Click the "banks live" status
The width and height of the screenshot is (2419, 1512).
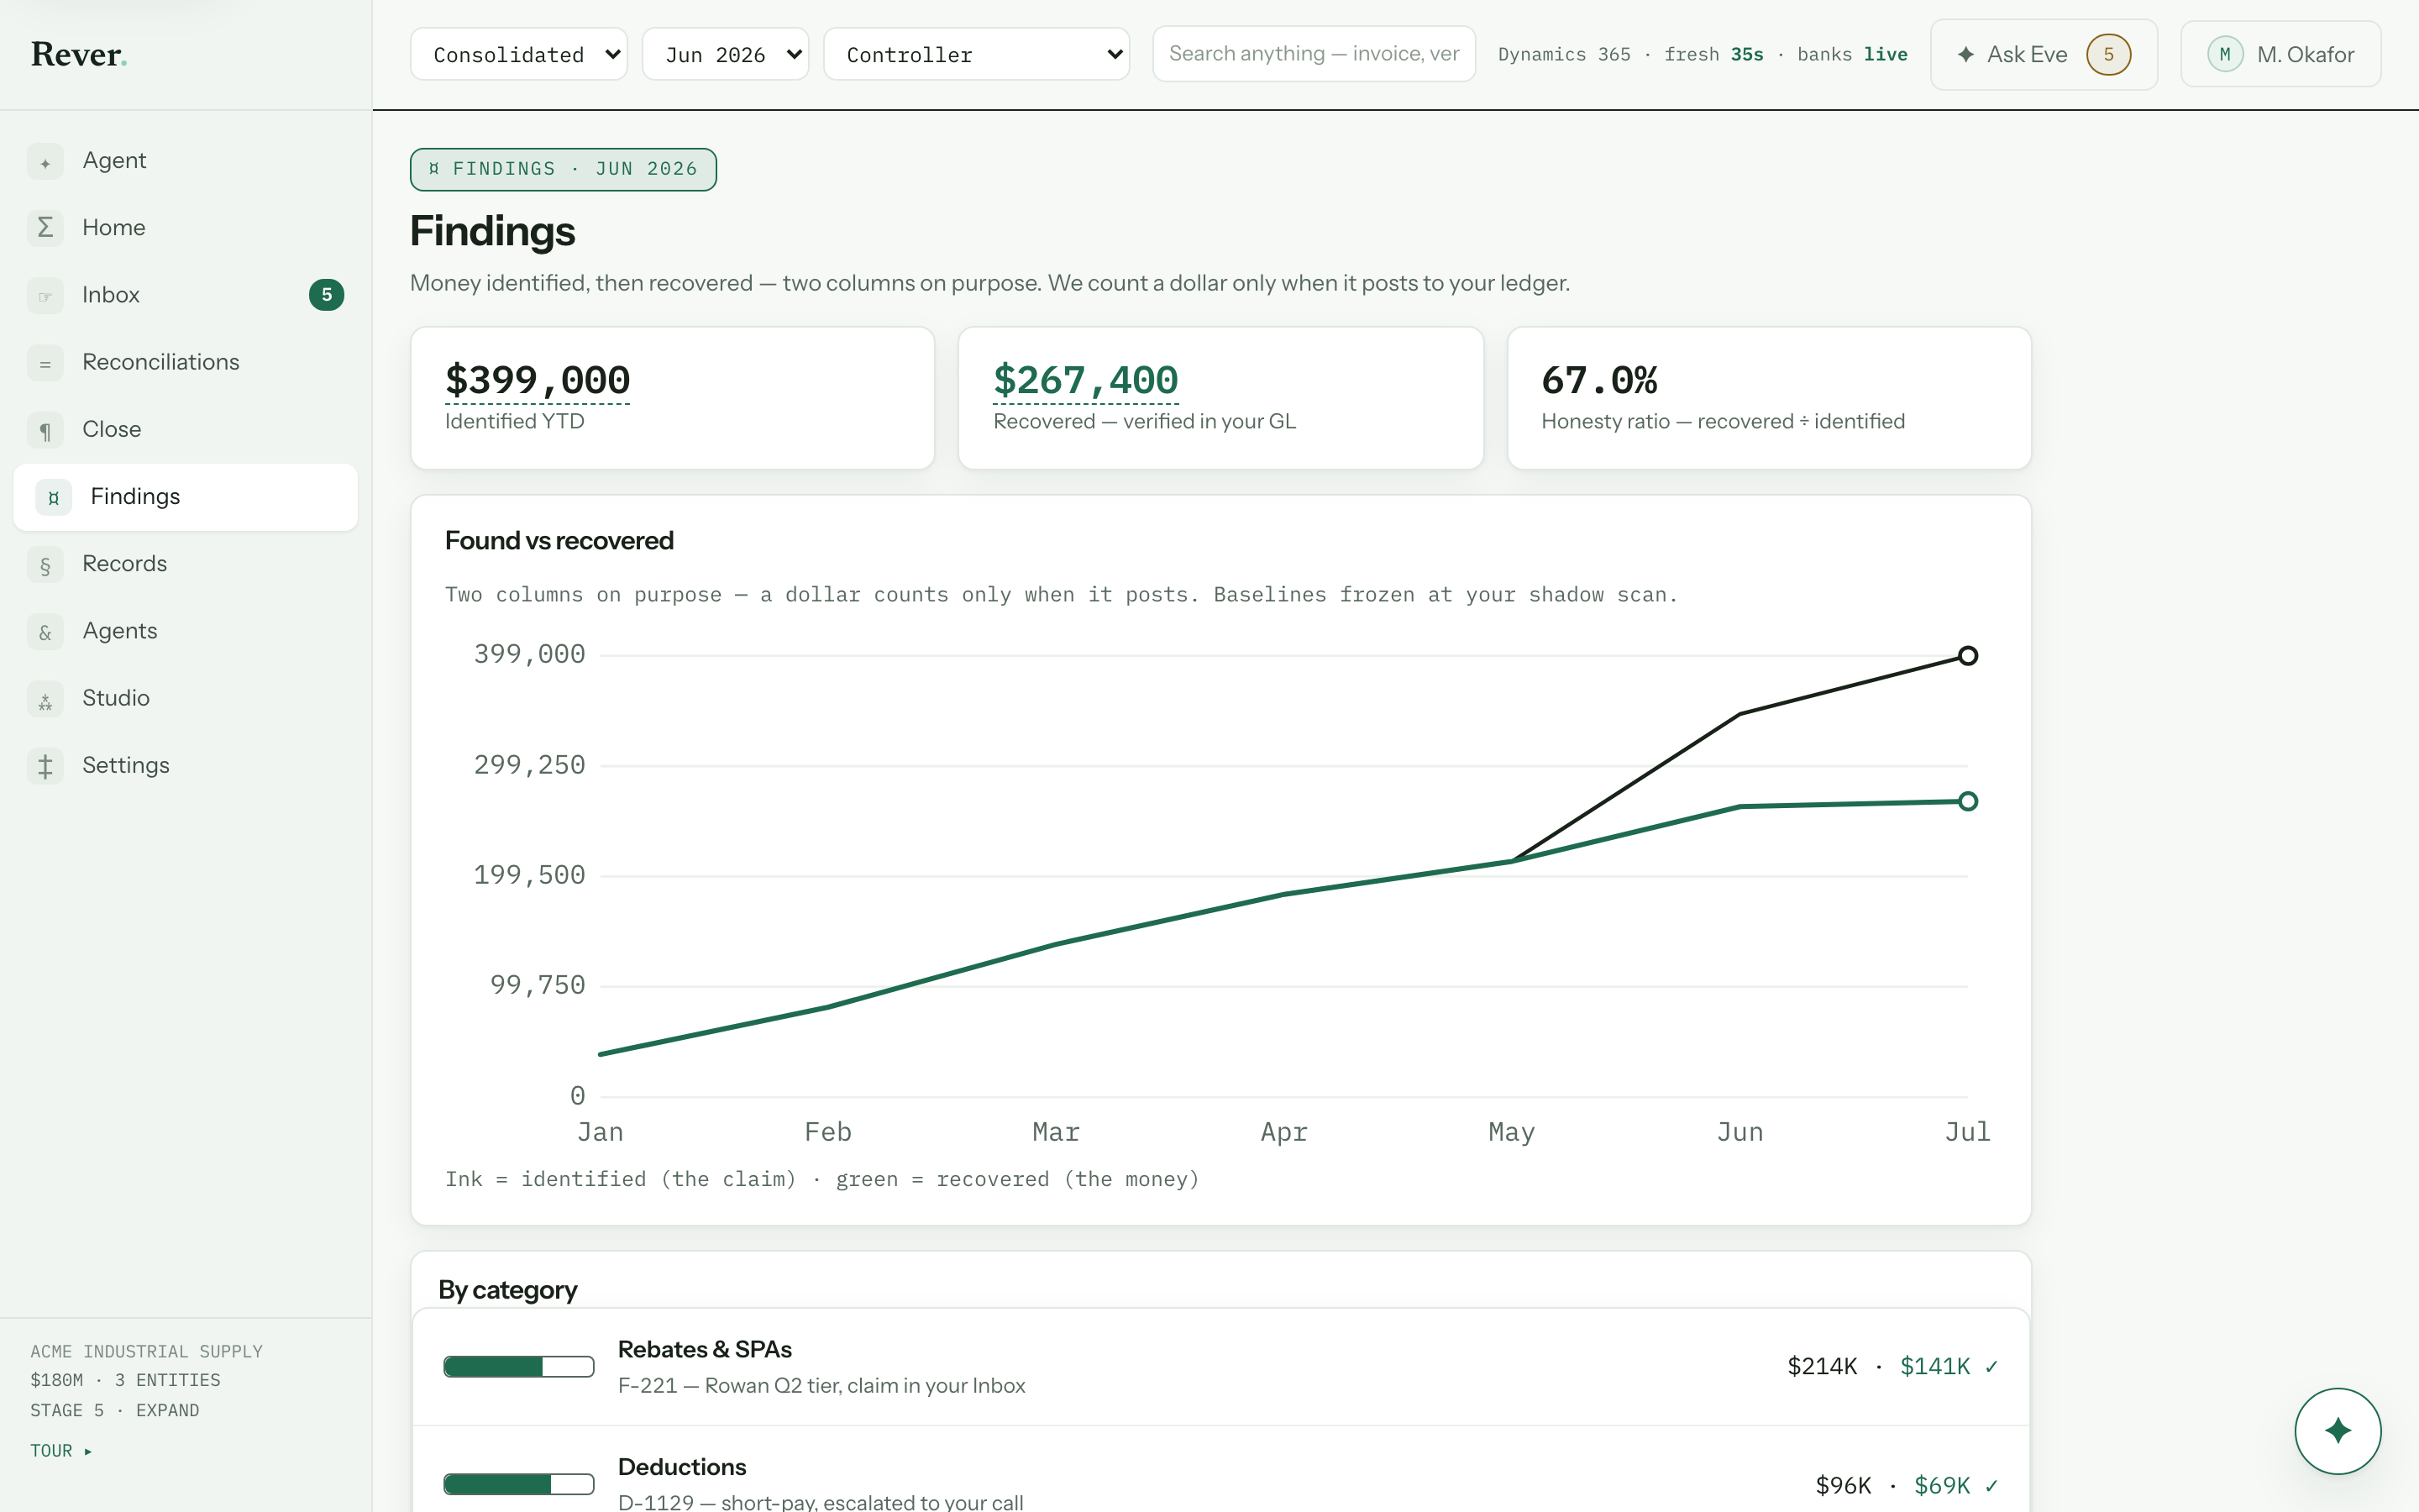pos(1852,54)
